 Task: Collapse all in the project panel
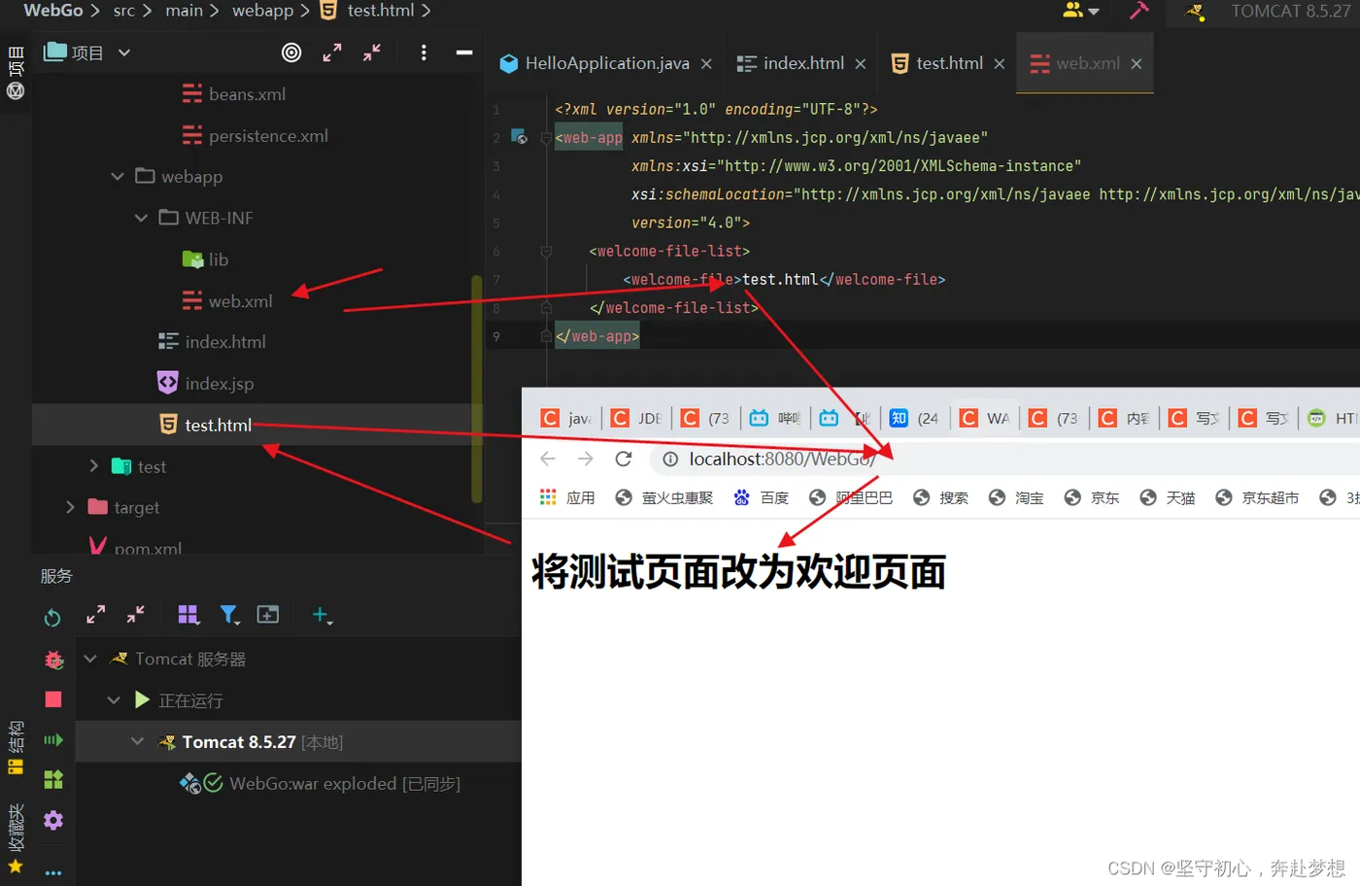[372, 52]
